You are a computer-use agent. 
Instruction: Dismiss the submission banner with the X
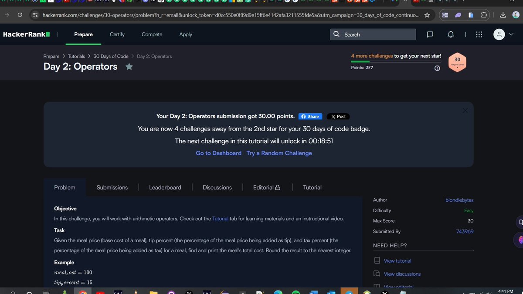(465, 111)
